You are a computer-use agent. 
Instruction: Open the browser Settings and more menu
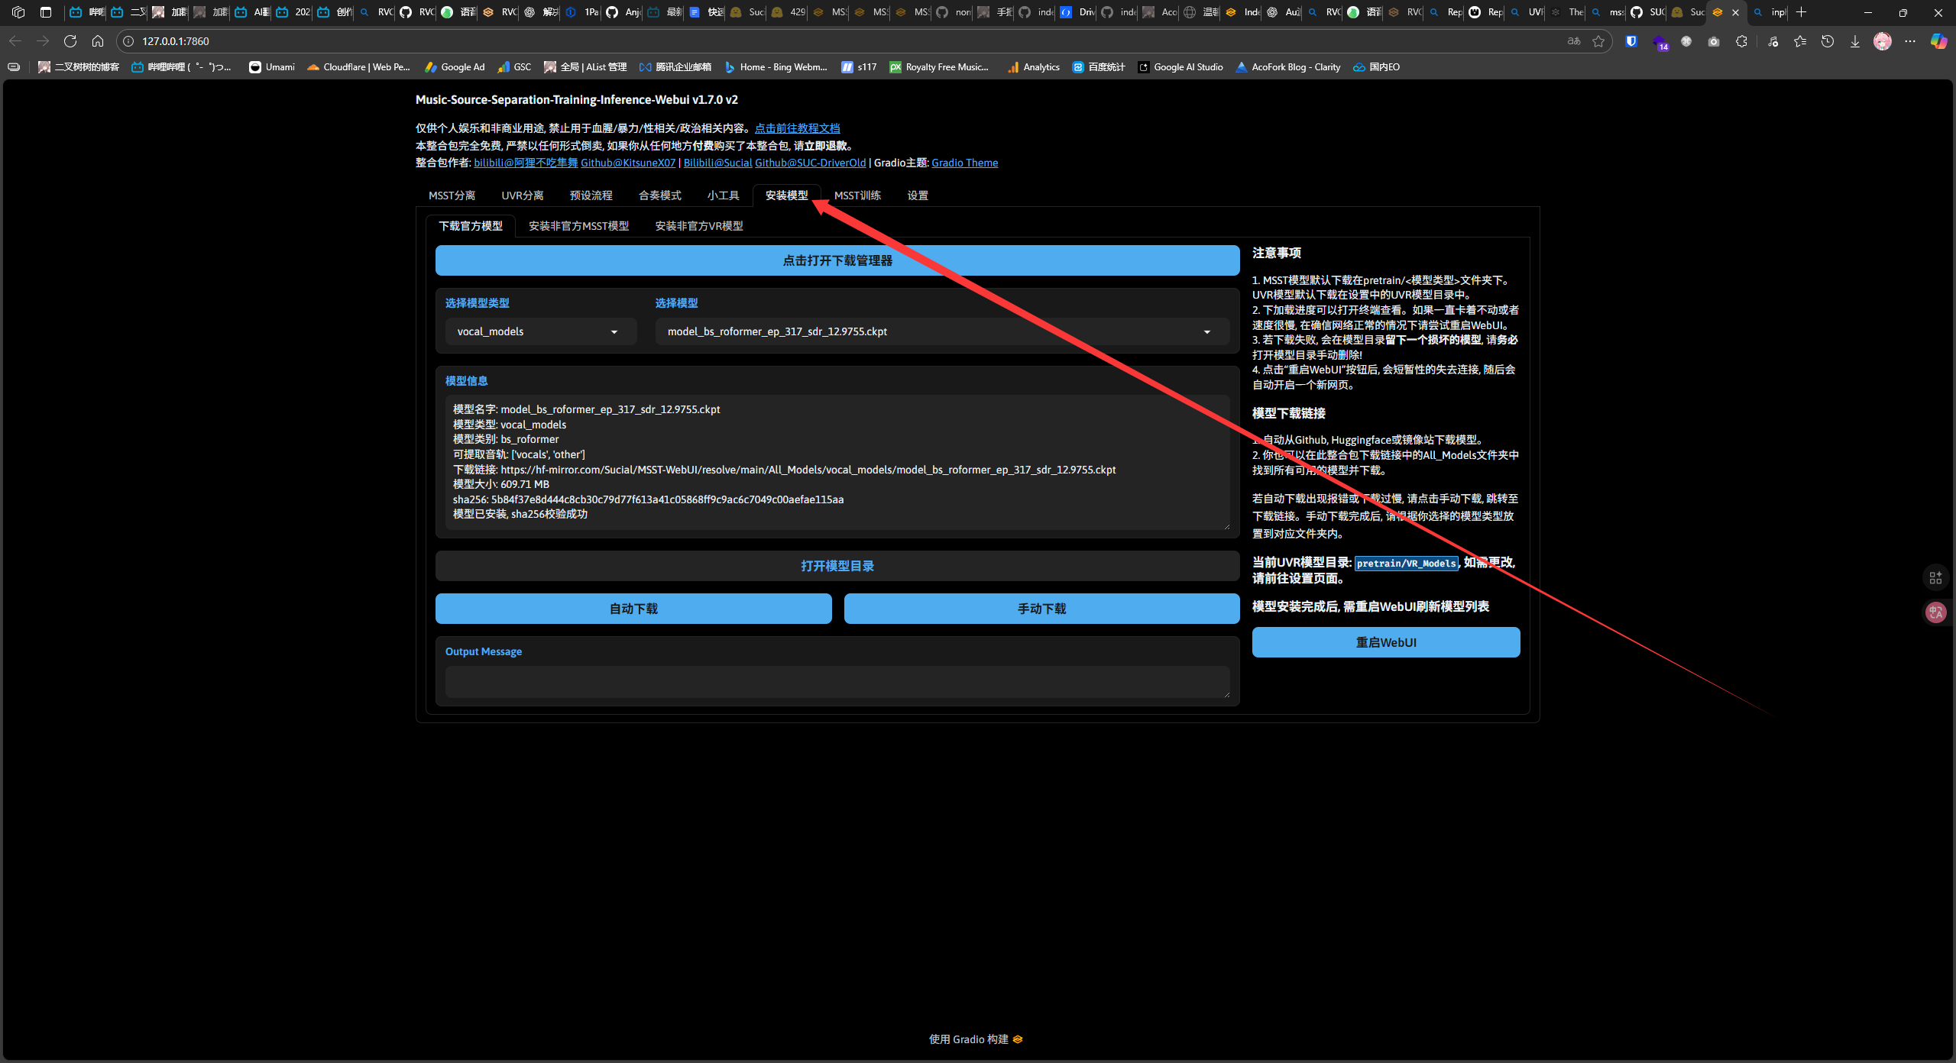1910,41
